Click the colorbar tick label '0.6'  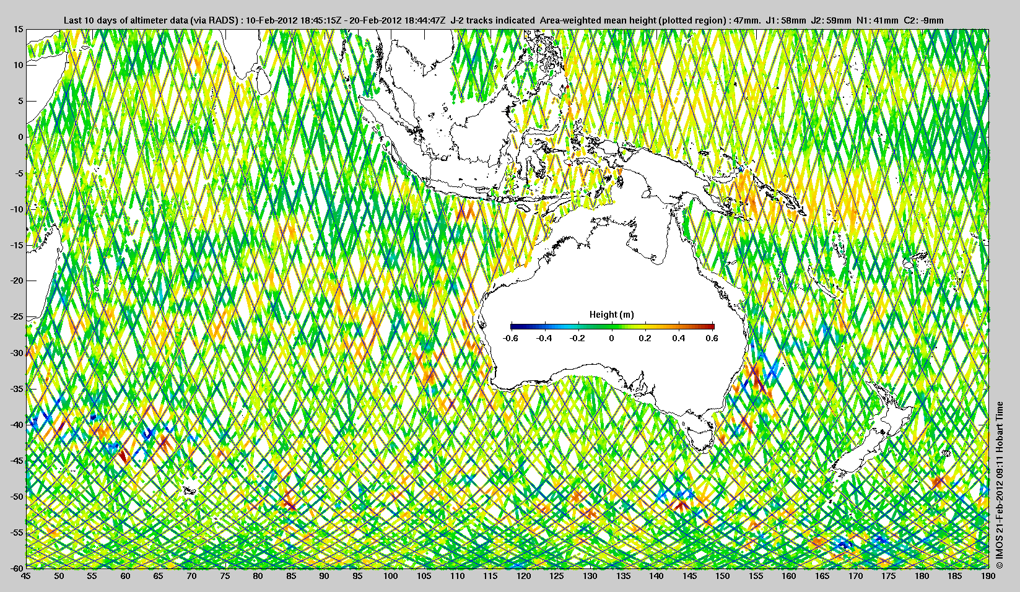point(712,338)
